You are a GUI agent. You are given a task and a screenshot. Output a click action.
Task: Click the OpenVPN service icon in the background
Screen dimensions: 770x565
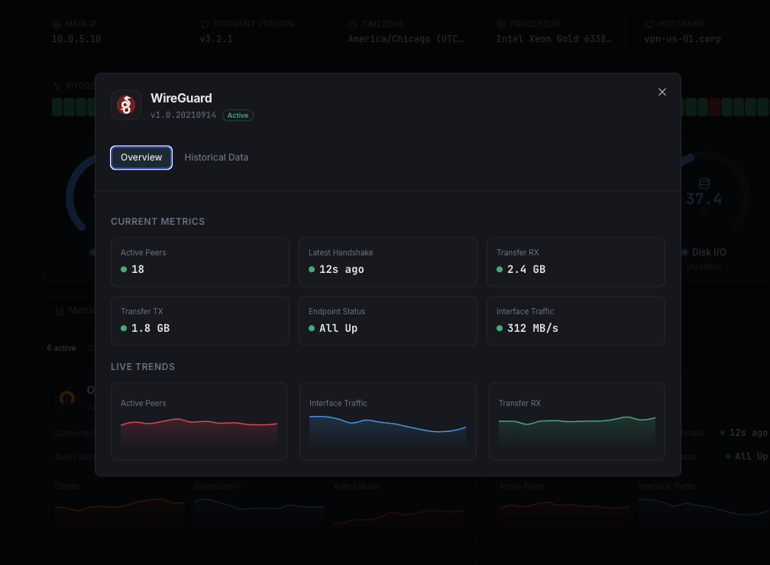pyautogui.click(x=66, y=398)
